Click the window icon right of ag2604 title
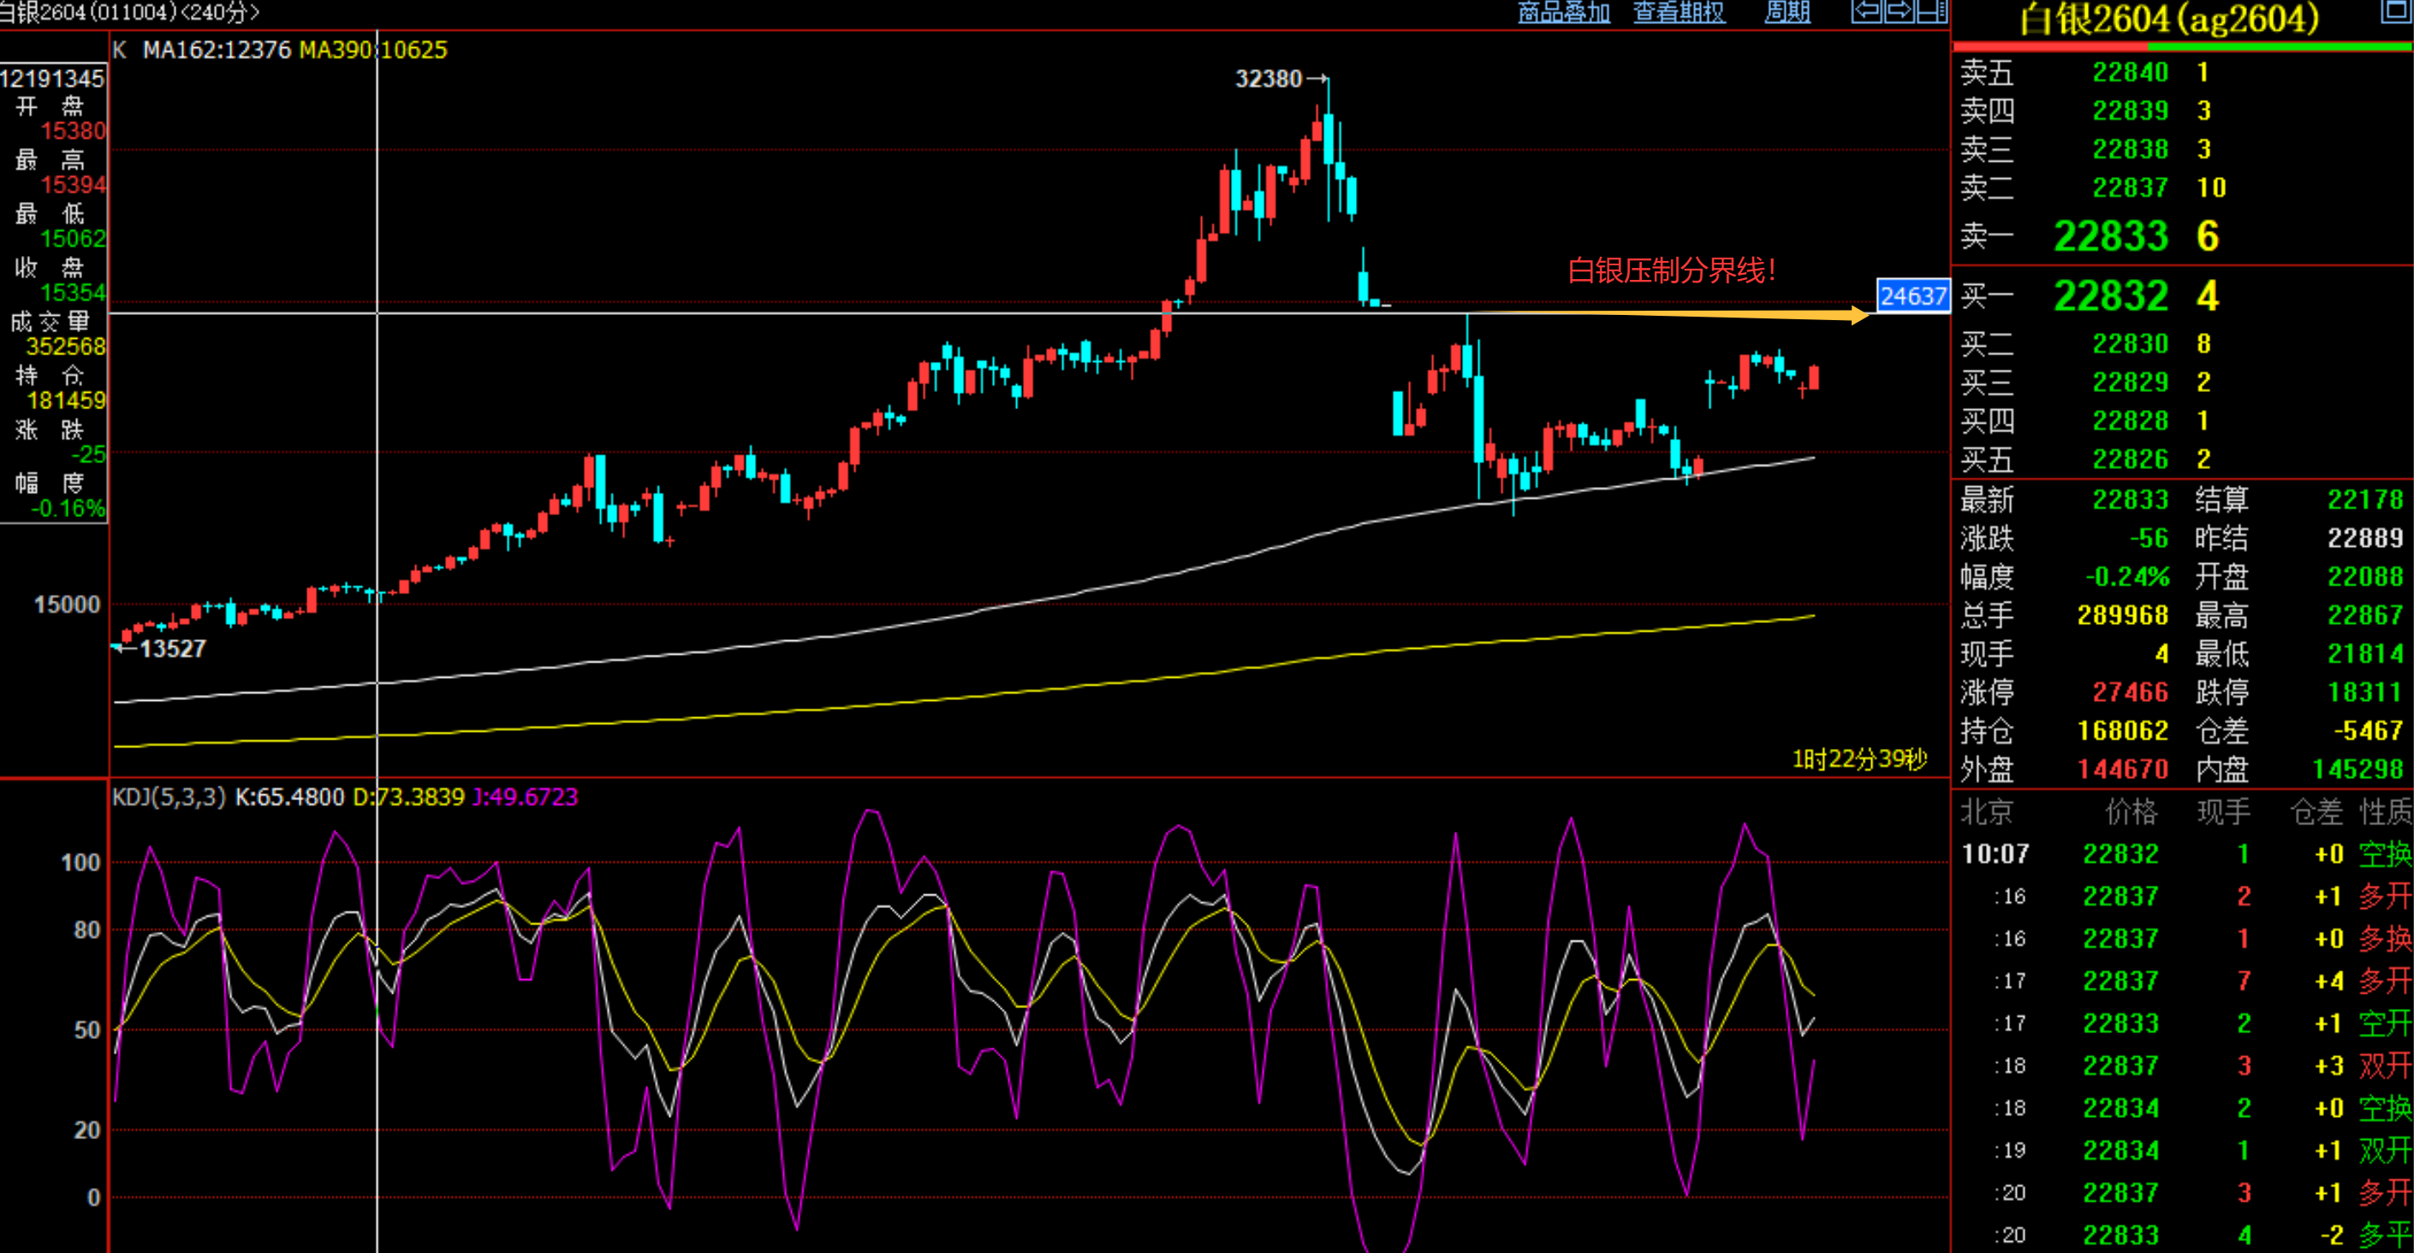 2395,11
